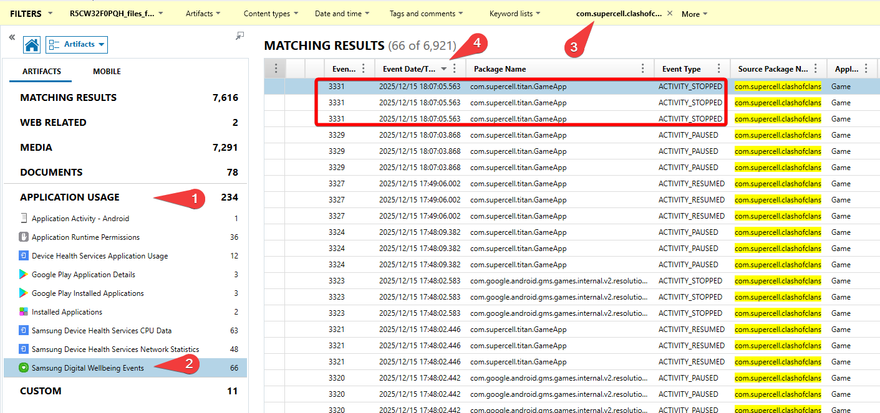Pin the artifacts navigation pane
The image size is (880, 413).
pos(239,36)
